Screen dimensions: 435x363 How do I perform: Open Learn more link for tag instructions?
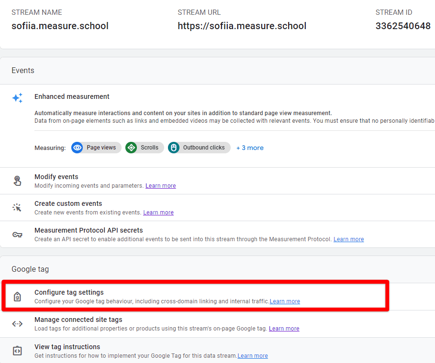point(253,356)
